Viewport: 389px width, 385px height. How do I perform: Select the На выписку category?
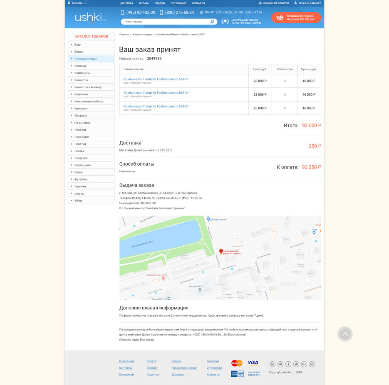tap(91, 123)
